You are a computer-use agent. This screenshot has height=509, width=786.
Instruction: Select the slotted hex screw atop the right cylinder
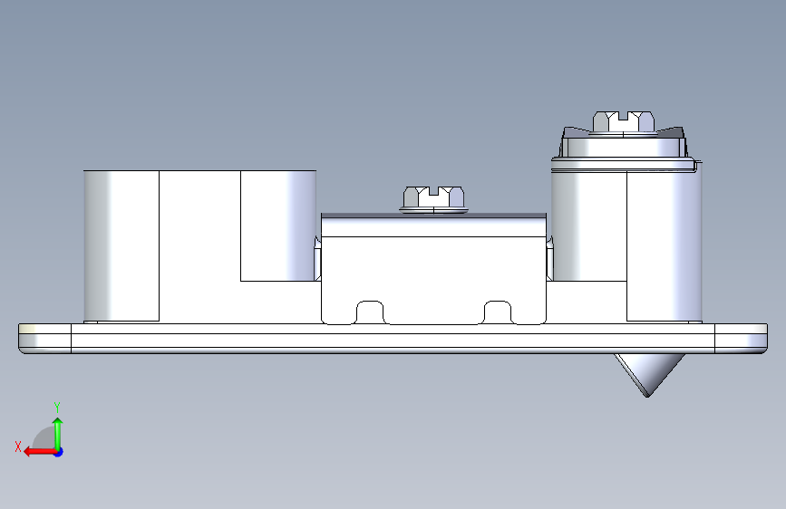point(624,123)
